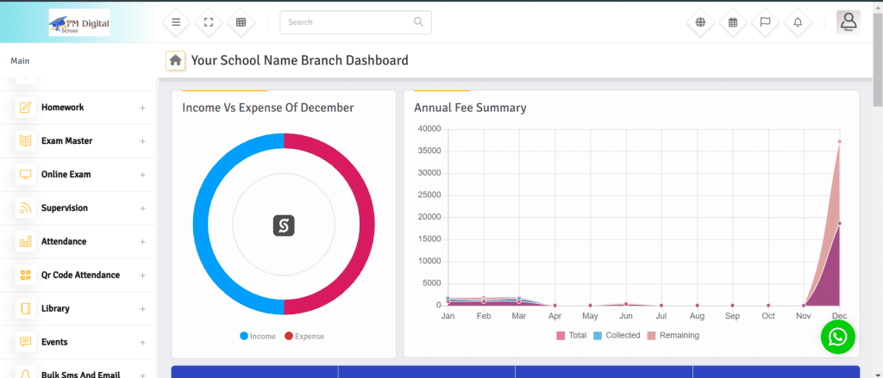This screenshot has height=378, width=883.
Task: Open the calendar icon in header
Action: tap(733, 22)
